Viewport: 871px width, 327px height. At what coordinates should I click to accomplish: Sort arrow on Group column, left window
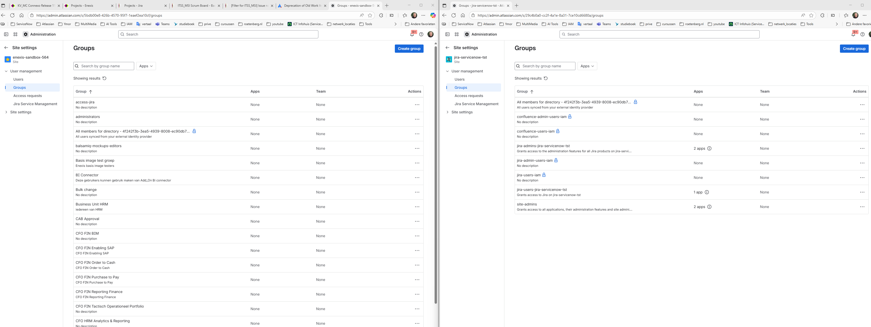[90, 92]
